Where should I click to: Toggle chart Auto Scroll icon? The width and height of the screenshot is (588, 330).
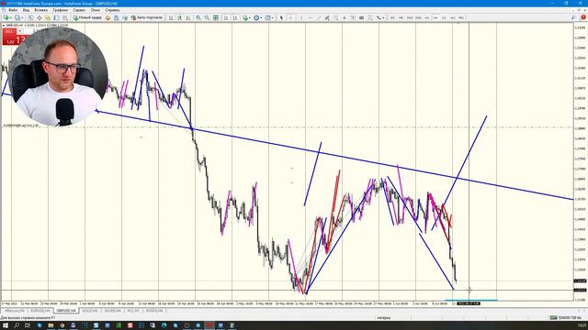click(x=226, y=17)
